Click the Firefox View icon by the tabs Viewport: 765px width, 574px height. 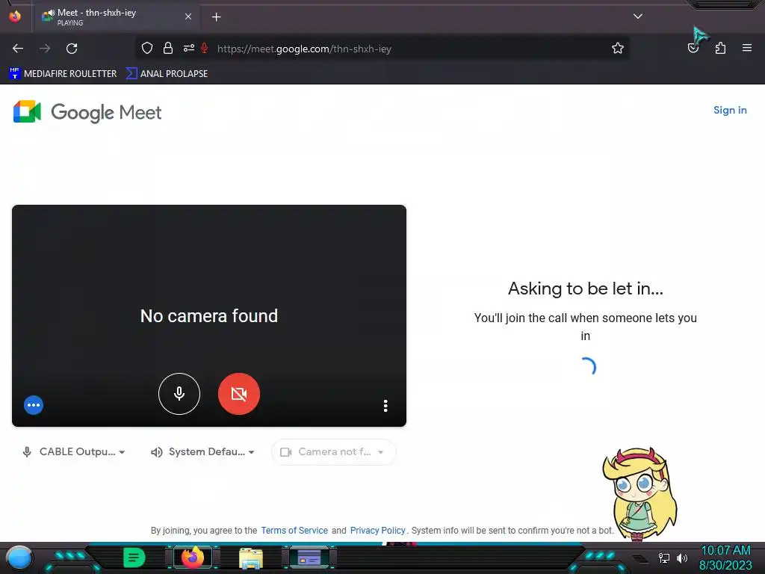(15, 16)
